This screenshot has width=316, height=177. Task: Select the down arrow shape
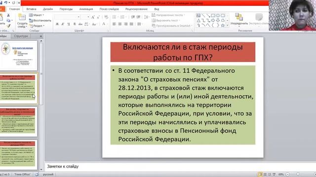click(218, 21)
